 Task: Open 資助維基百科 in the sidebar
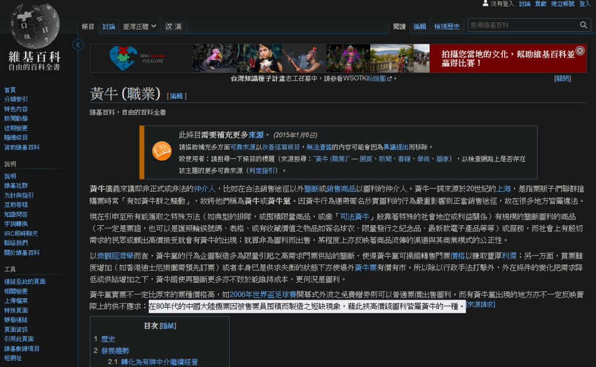click(22, 147)
